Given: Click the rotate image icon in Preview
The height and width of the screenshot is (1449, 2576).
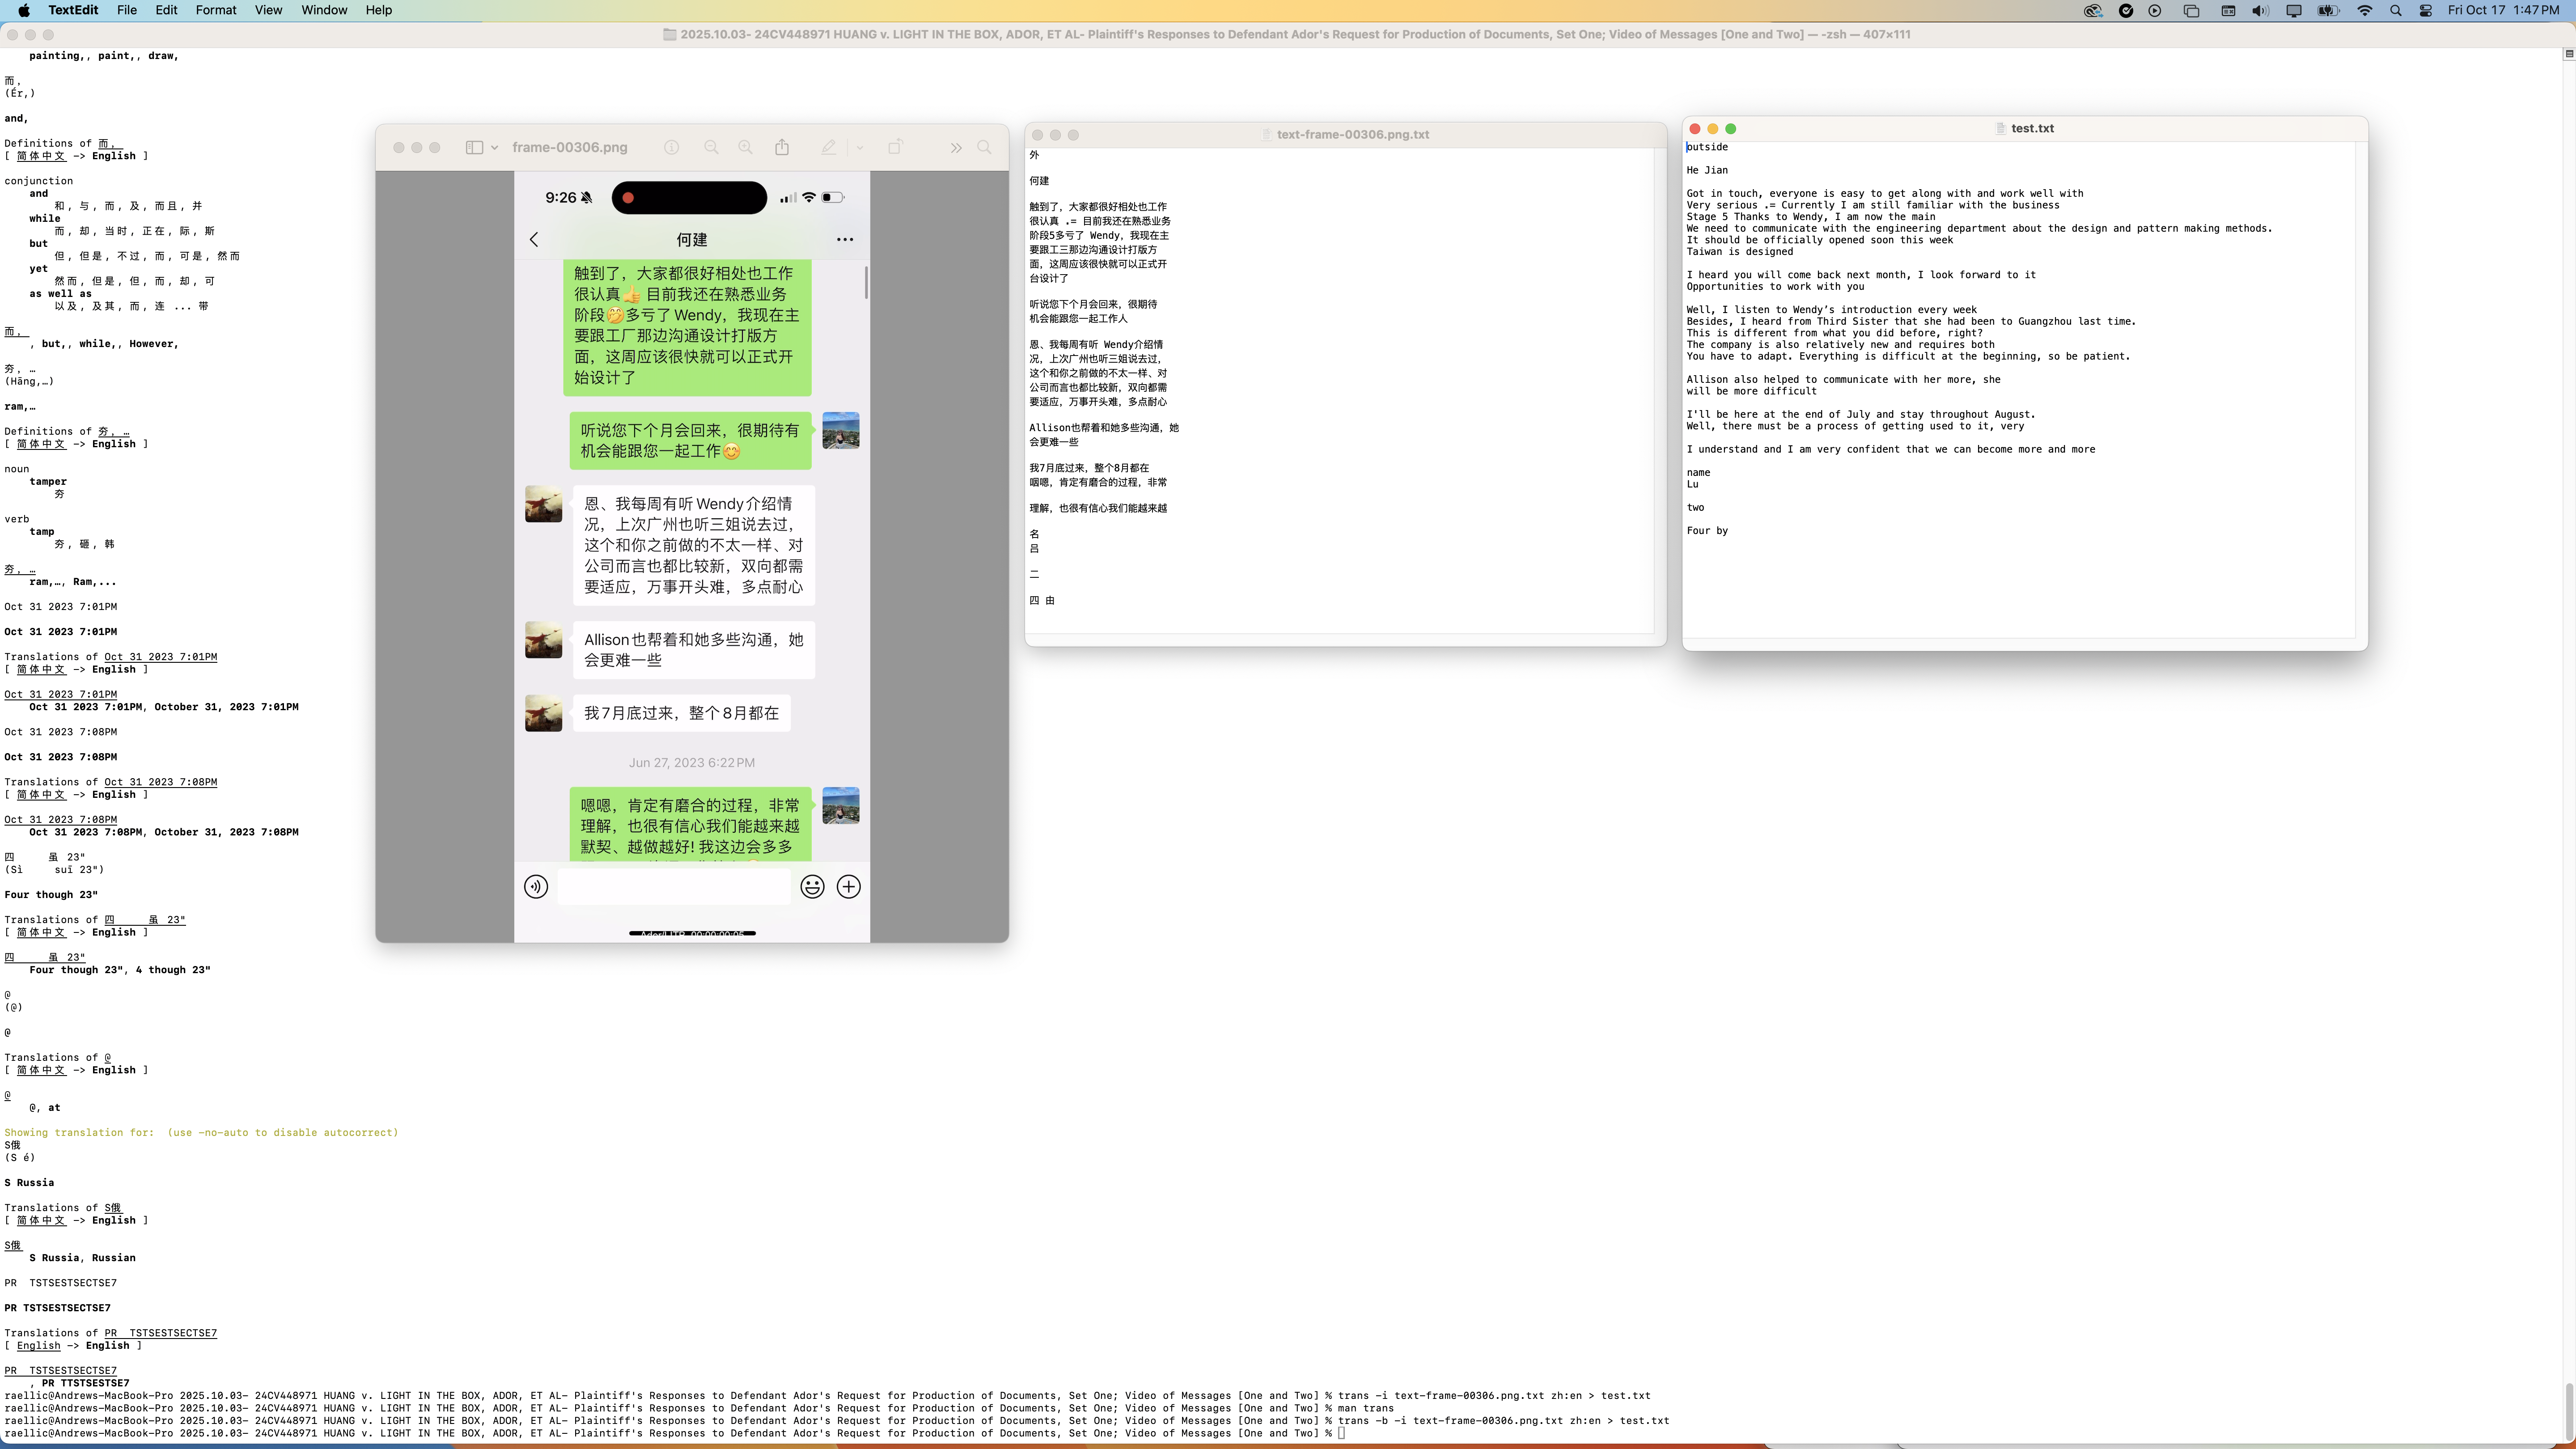Looking at the screenshot, I should coord(895,147).
